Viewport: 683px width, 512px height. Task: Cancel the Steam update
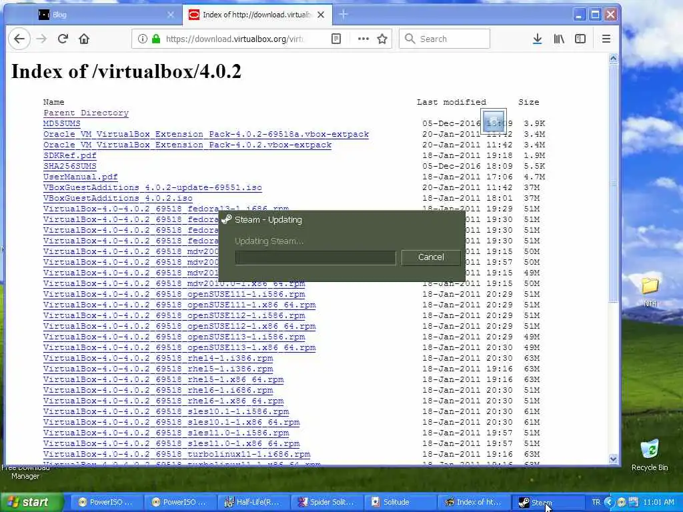(x=431, y=257)
